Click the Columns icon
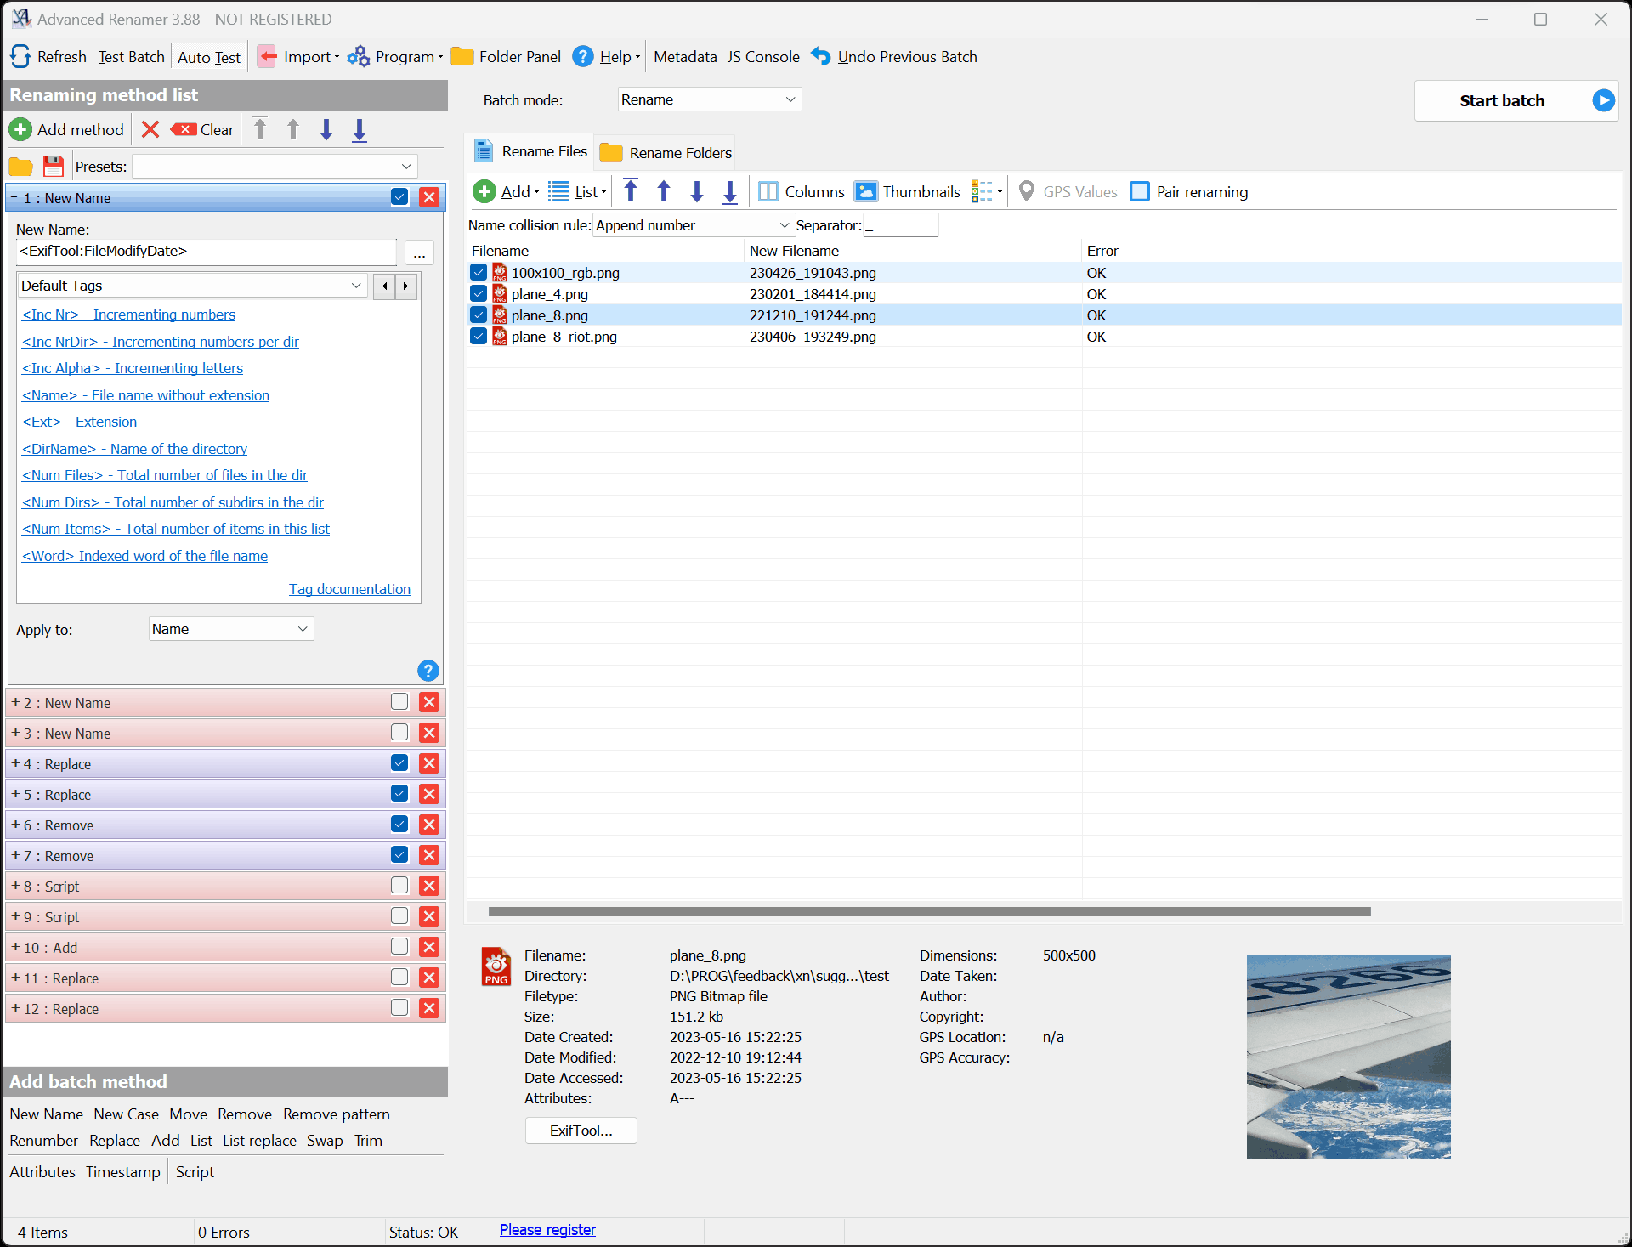This screenshot has height=1247, width=1632. click(x=768, y=192)
